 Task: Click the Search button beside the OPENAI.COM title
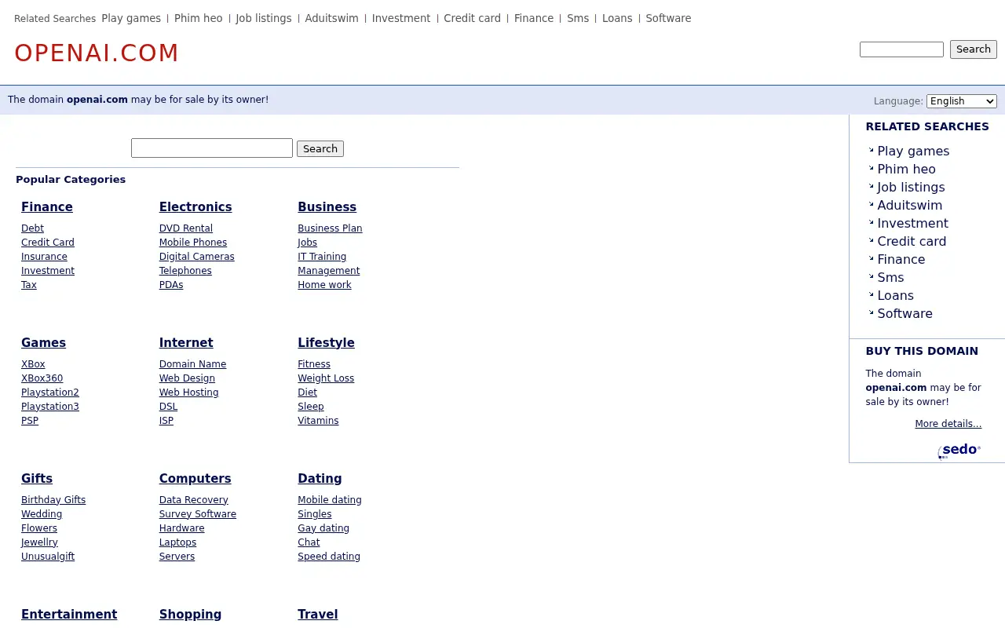click(974, 49)
